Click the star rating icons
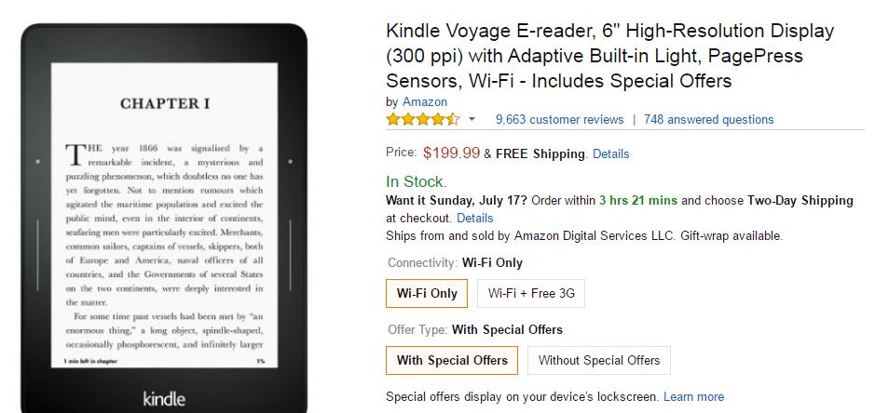 click(x=423, y=119)
